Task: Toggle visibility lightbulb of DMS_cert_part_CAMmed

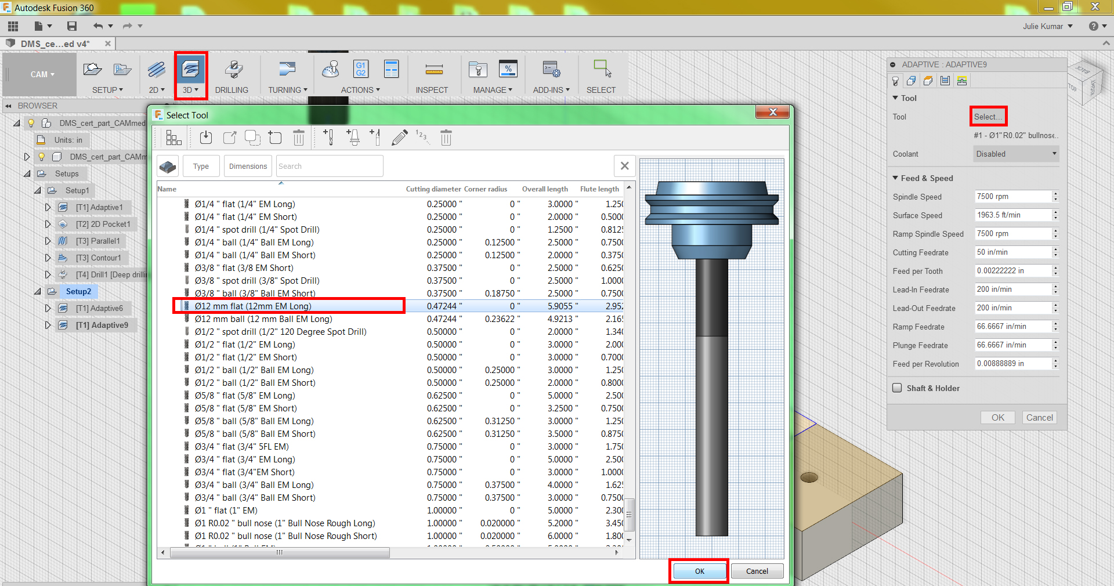Action: pos(31,123)
